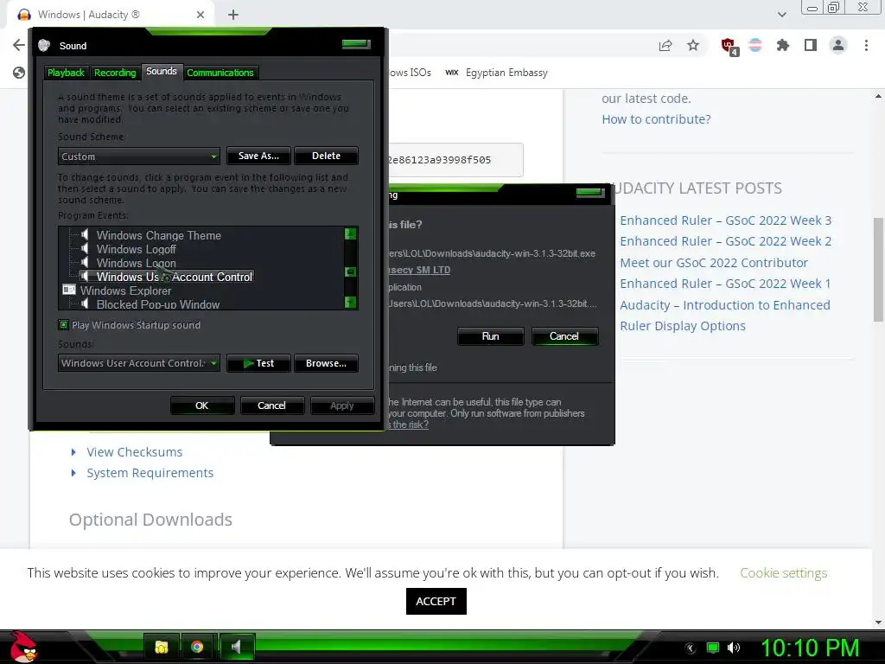Screen dimensions: 885x664
Task: Select Windows Logon event
Action: click(136, 263)
